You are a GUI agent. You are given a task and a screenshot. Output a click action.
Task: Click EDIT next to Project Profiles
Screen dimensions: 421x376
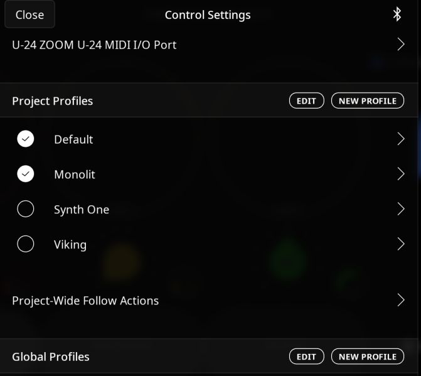(306, 100)
